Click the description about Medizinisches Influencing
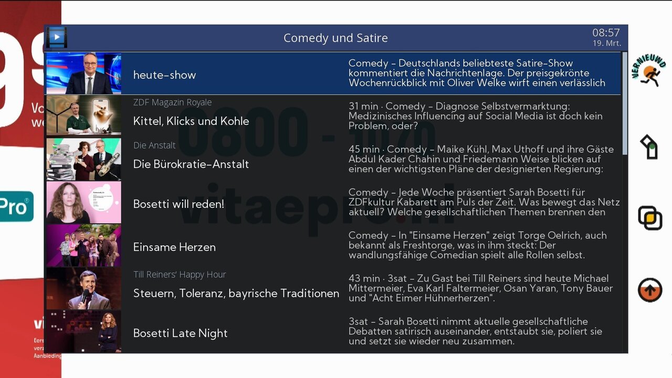672x378 pixels. point(476,116)
